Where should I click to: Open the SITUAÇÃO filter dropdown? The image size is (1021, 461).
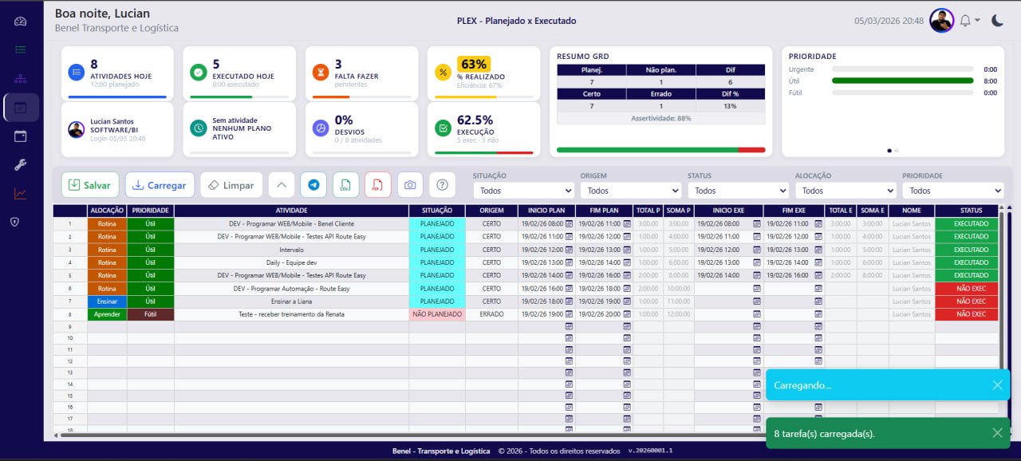[523, 191]
